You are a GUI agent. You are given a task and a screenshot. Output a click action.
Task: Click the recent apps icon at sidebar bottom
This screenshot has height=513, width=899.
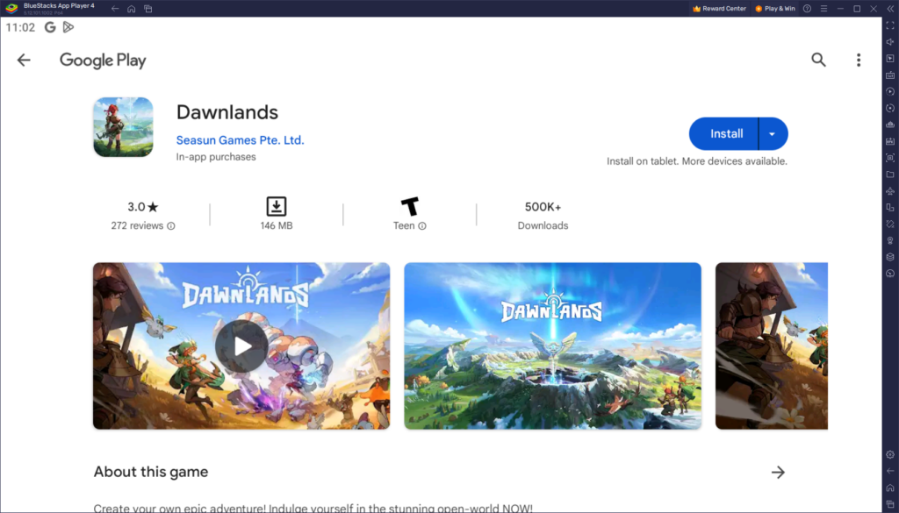889,504
